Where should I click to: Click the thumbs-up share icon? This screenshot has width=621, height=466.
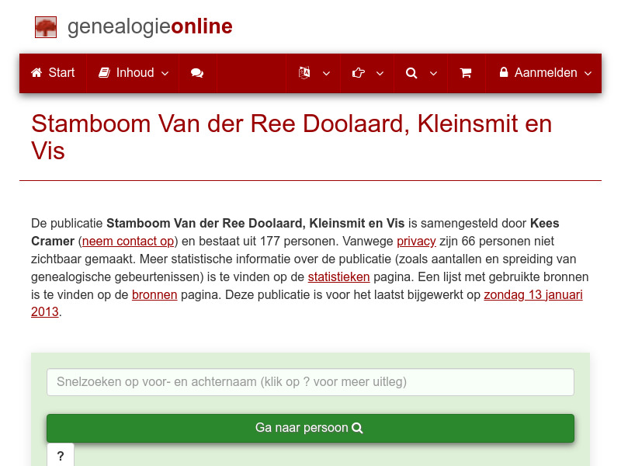[358, 72]
